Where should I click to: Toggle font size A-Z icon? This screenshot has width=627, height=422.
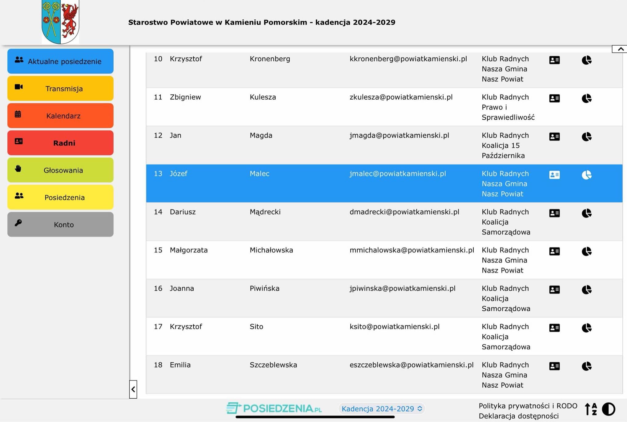(x=591, y=409)
